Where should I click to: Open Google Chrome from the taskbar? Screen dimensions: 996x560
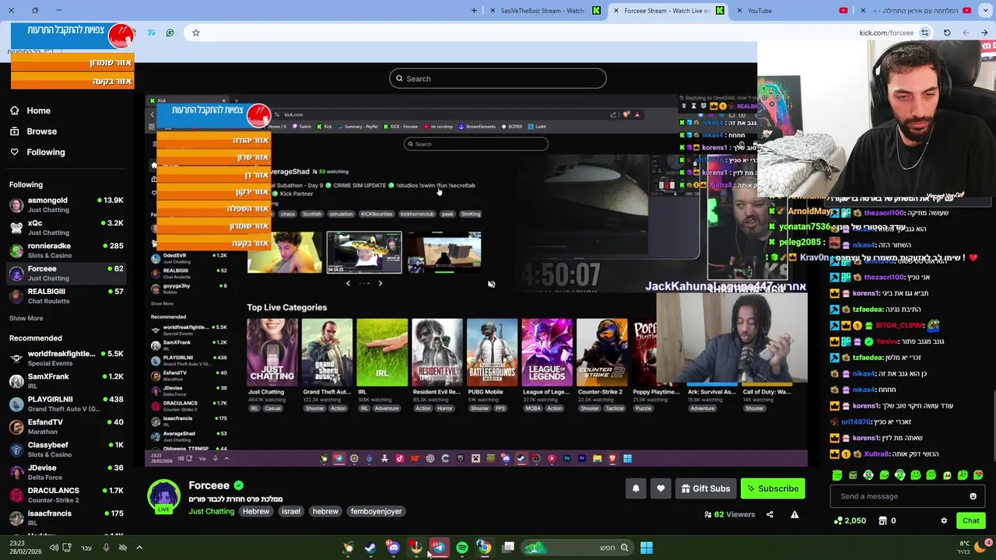click(484, 548)
